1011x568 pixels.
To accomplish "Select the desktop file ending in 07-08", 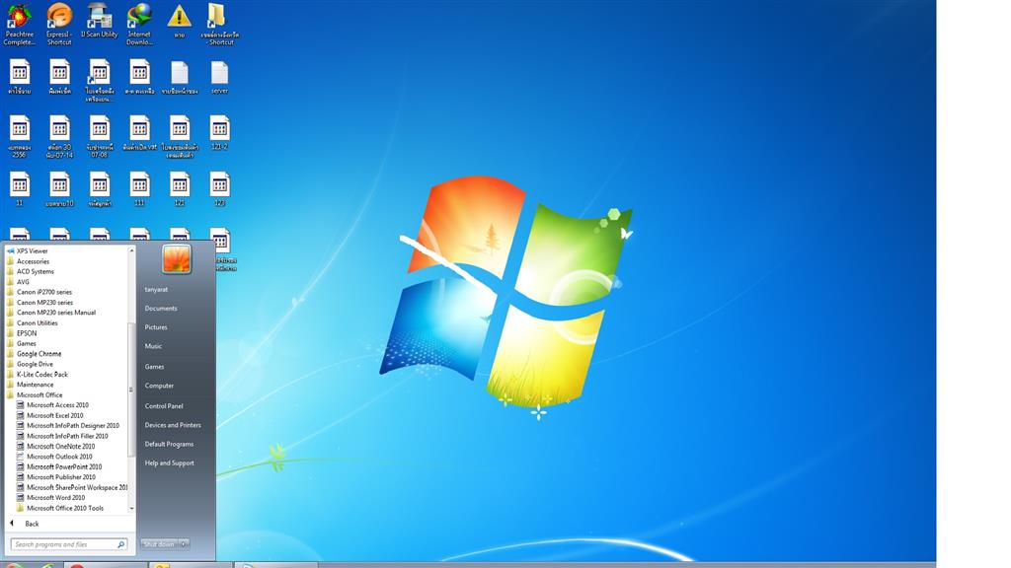I will coord(100,136).
